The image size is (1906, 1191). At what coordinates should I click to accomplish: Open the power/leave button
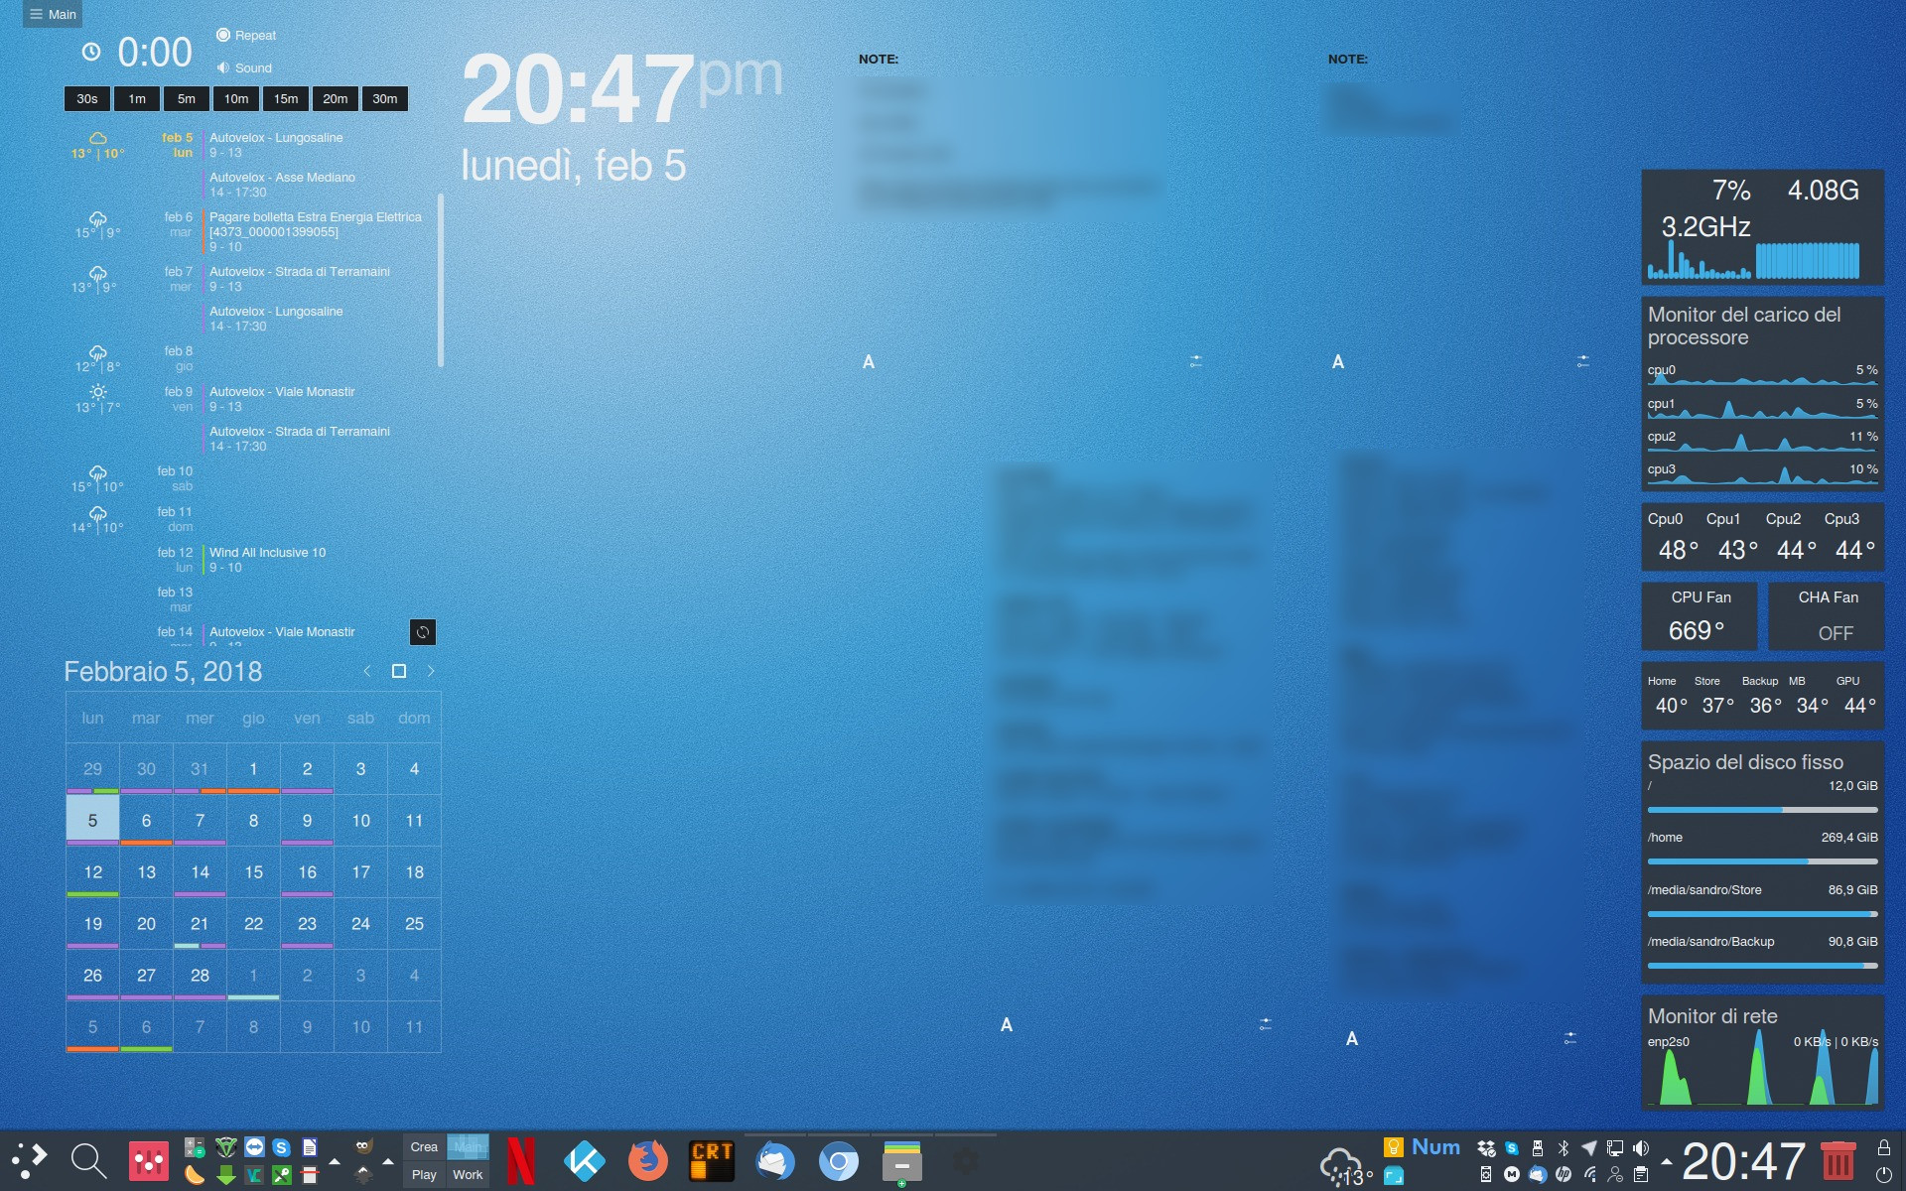1883,1175
